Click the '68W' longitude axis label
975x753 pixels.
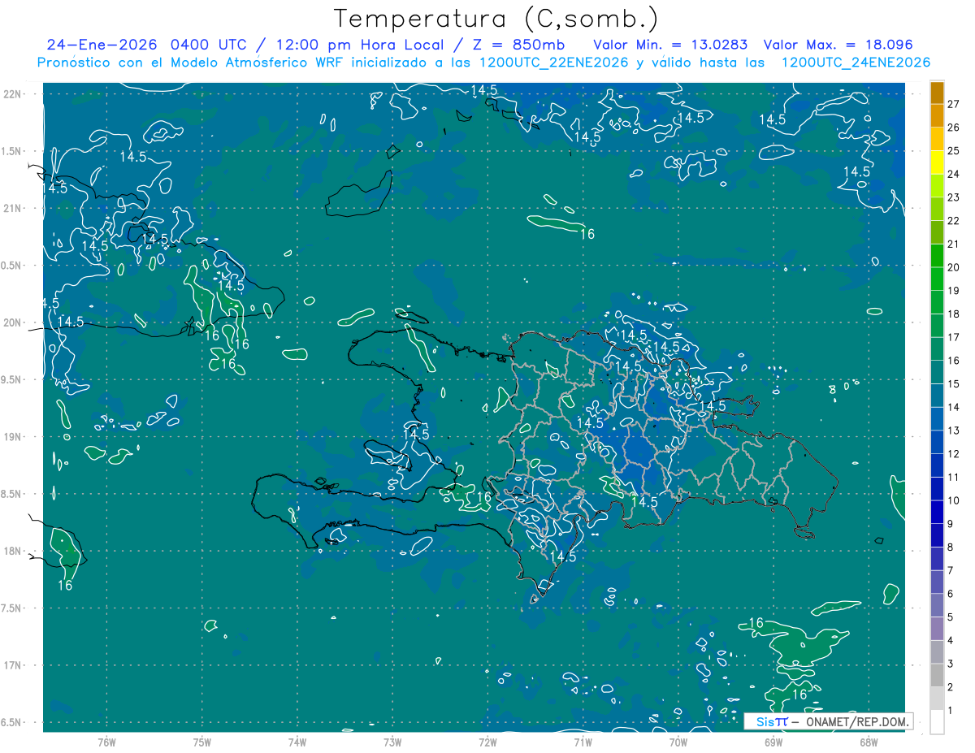coord(869,742)
